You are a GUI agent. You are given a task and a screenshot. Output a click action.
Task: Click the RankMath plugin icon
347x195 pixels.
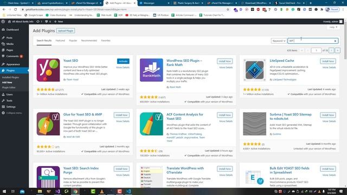pos(151,70)
